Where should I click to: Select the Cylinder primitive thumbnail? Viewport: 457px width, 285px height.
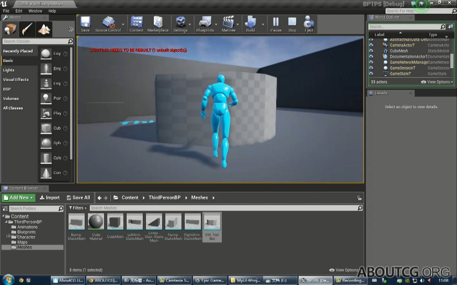click(x=46, y=158)
